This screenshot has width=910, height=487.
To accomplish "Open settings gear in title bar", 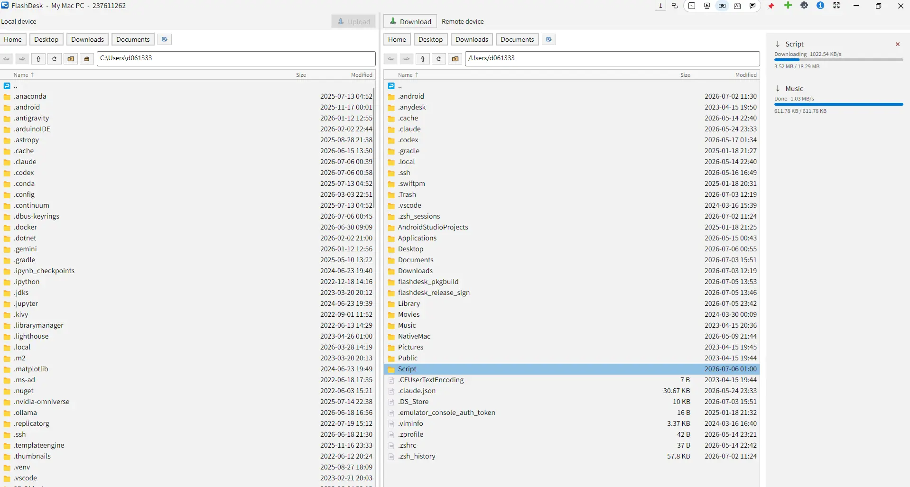I will pos(804,5).
